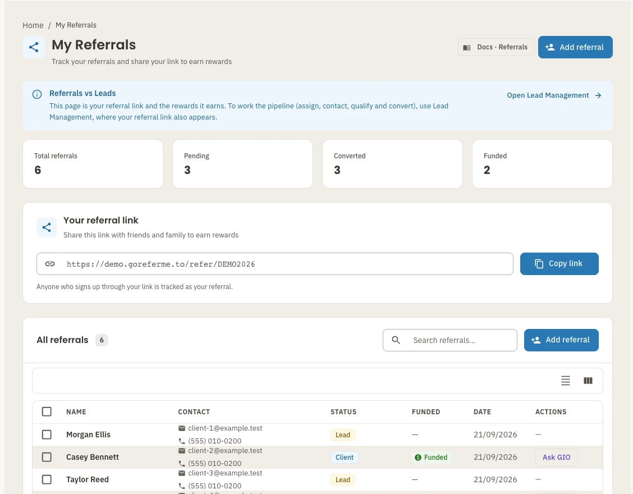
Task: Switch to list density view icon
Action: [566, 381]
